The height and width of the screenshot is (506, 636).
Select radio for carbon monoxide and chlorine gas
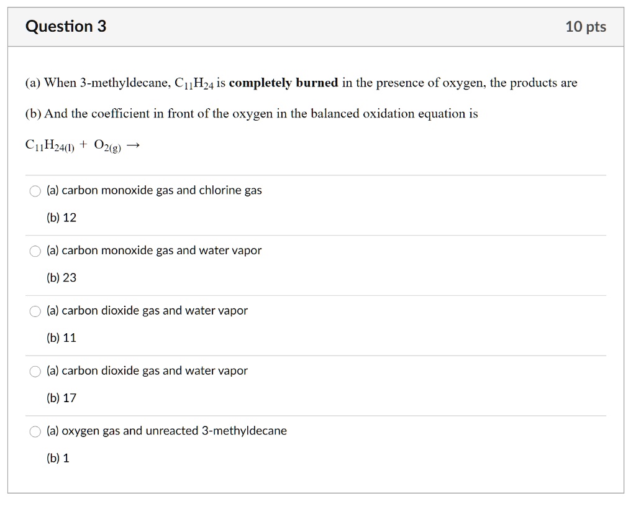point(35,191)
